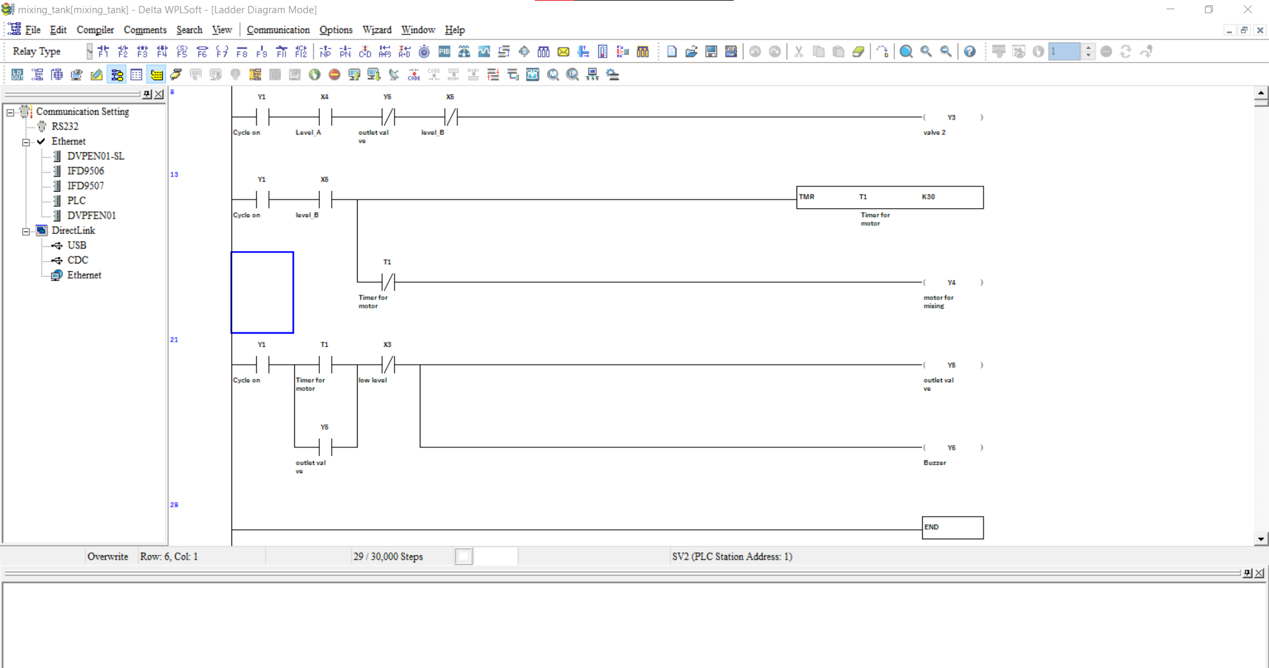Toggle the highlighted Ladder Diagram mode icon

pyautogui.click(x=117, y=75)
